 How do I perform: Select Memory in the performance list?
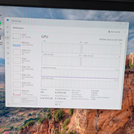tap(24, 44)
